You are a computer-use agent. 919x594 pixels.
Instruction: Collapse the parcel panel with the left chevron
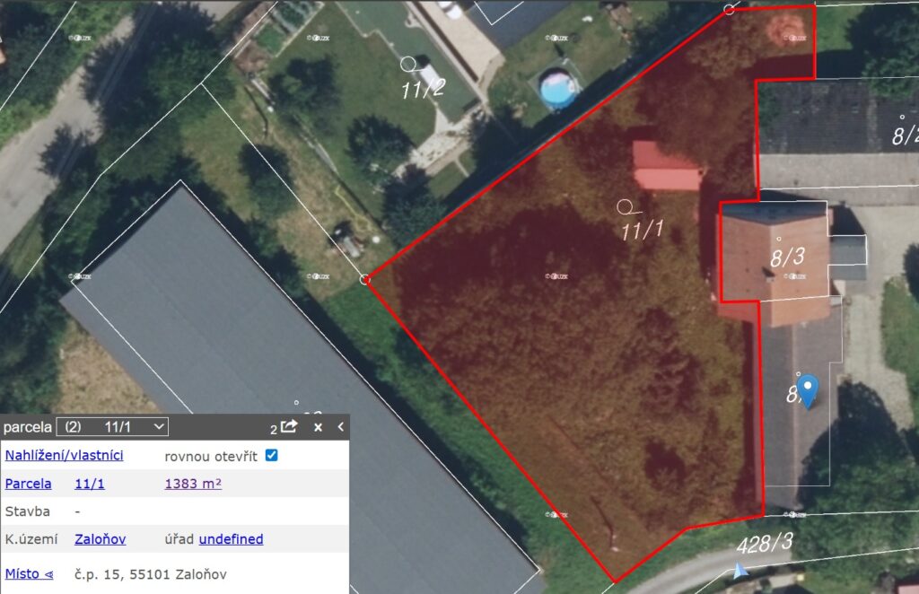point(340,426)
